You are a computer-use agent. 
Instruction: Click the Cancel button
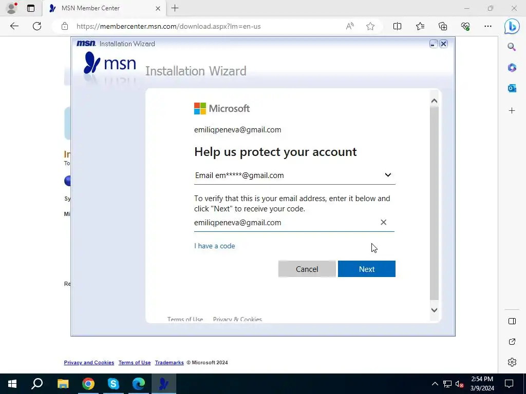click(307, 269)
